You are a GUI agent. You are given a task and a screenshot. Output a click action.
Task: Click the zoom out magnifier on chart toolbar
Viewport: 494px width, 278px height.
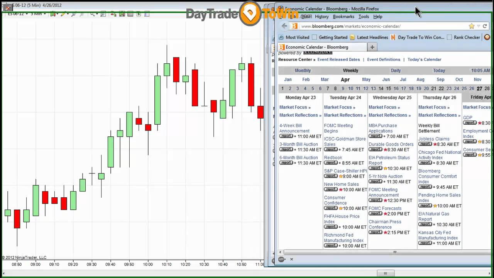82,14
